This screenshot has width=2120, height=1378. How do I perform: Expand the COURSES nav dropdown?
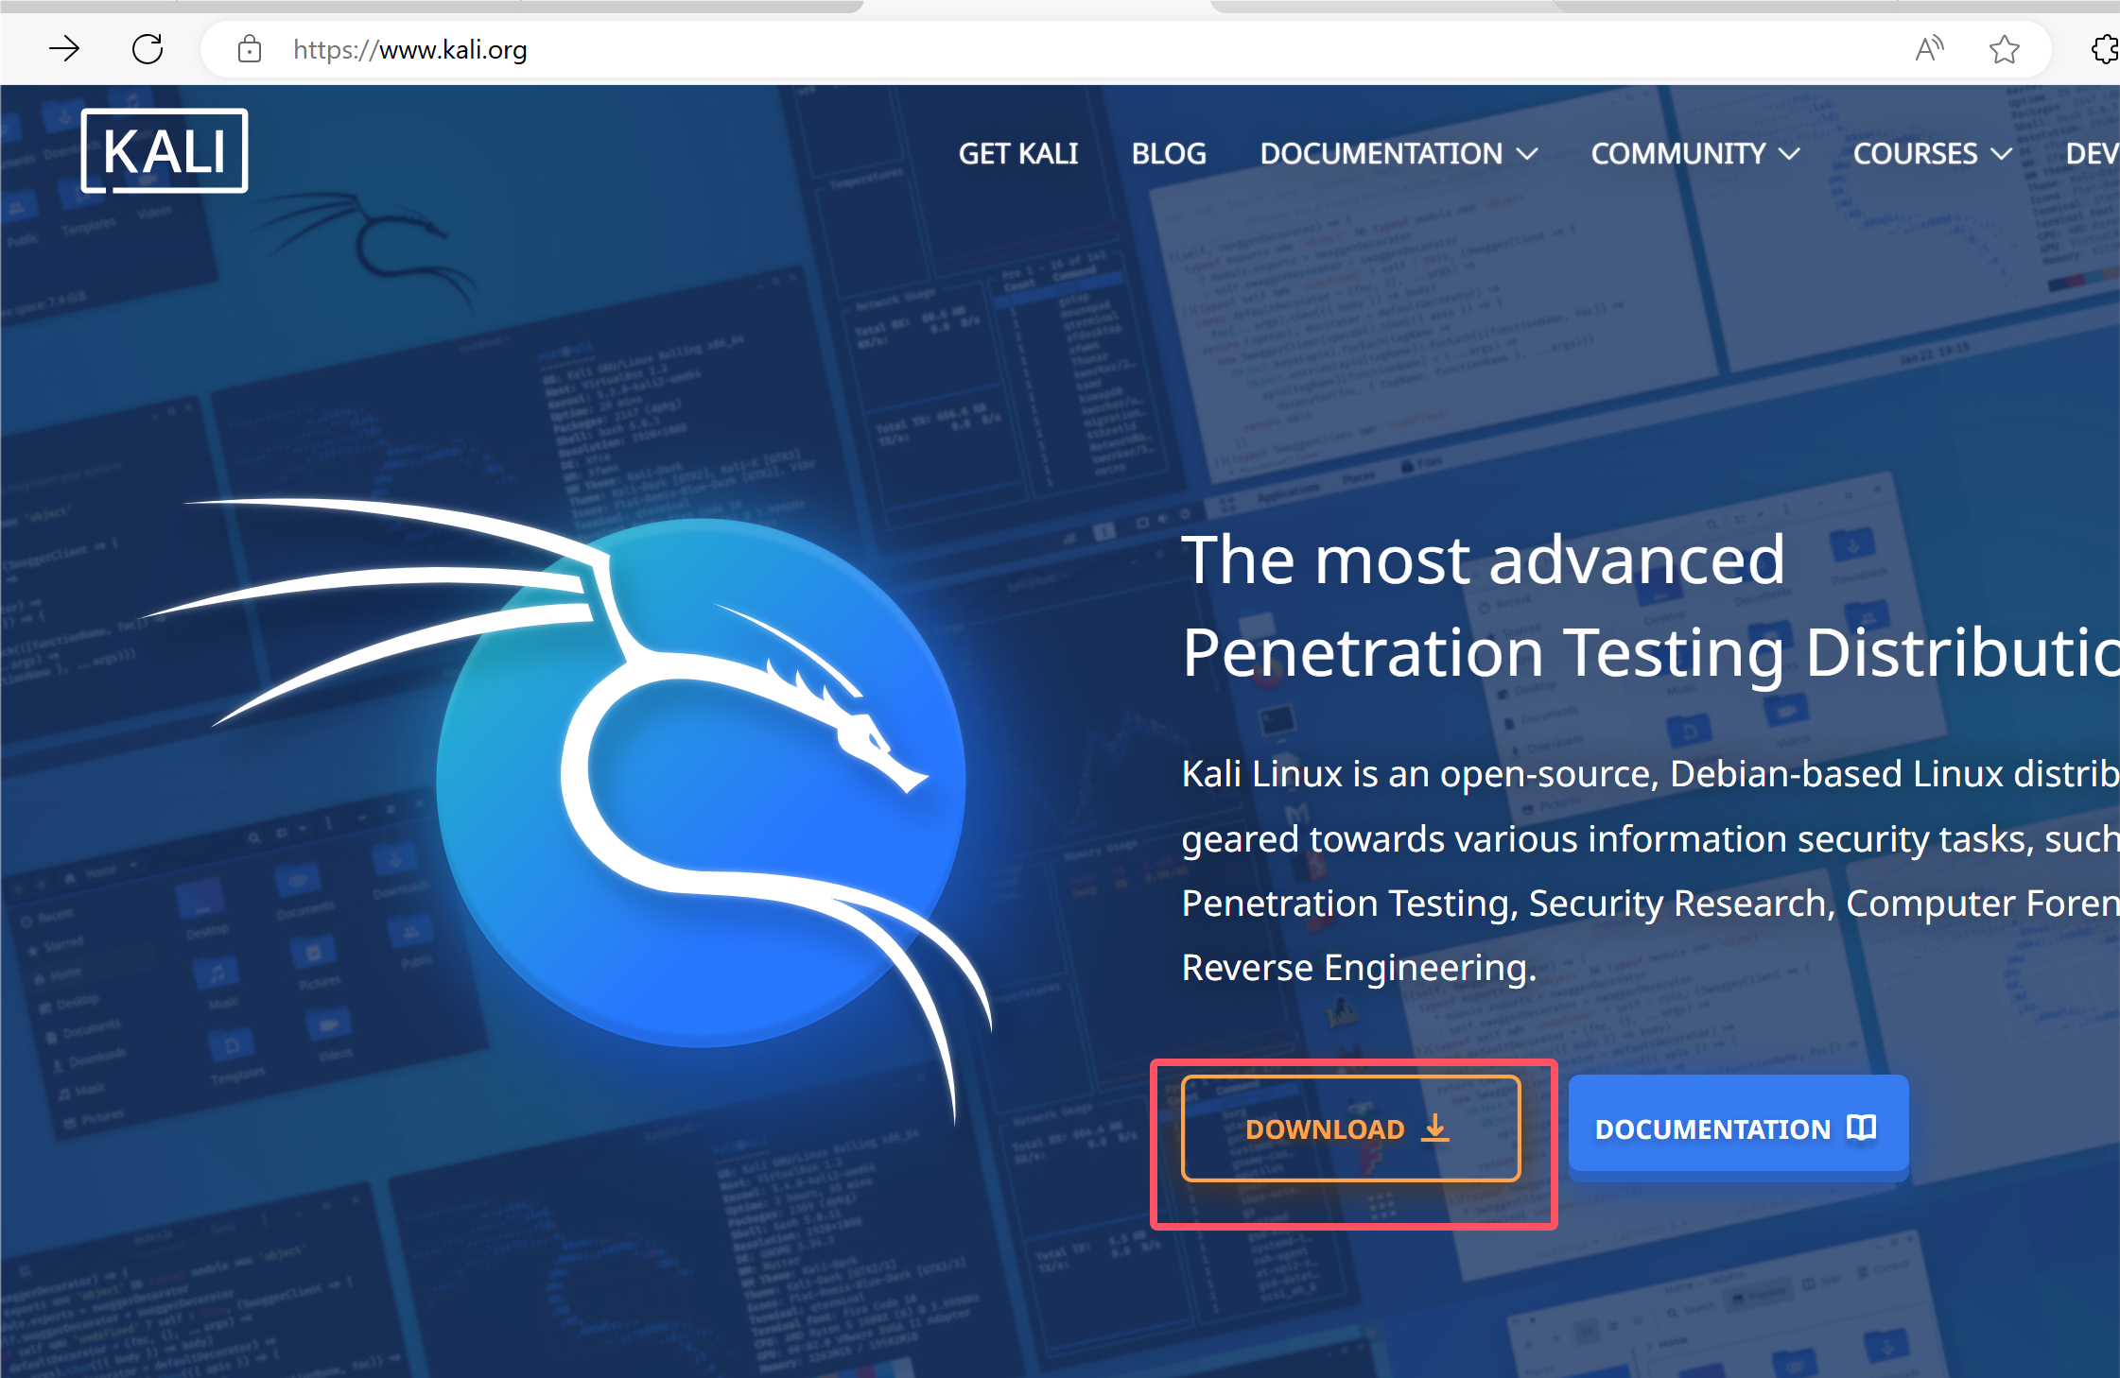(1932, 153)
